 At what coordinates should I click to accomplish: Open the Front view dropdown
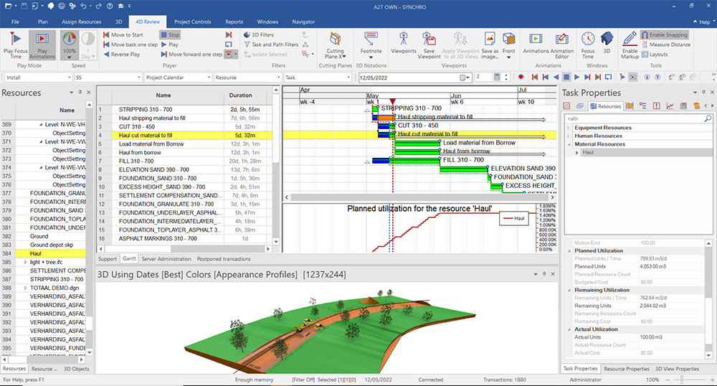pyautogui.click(x=508, y=44)
